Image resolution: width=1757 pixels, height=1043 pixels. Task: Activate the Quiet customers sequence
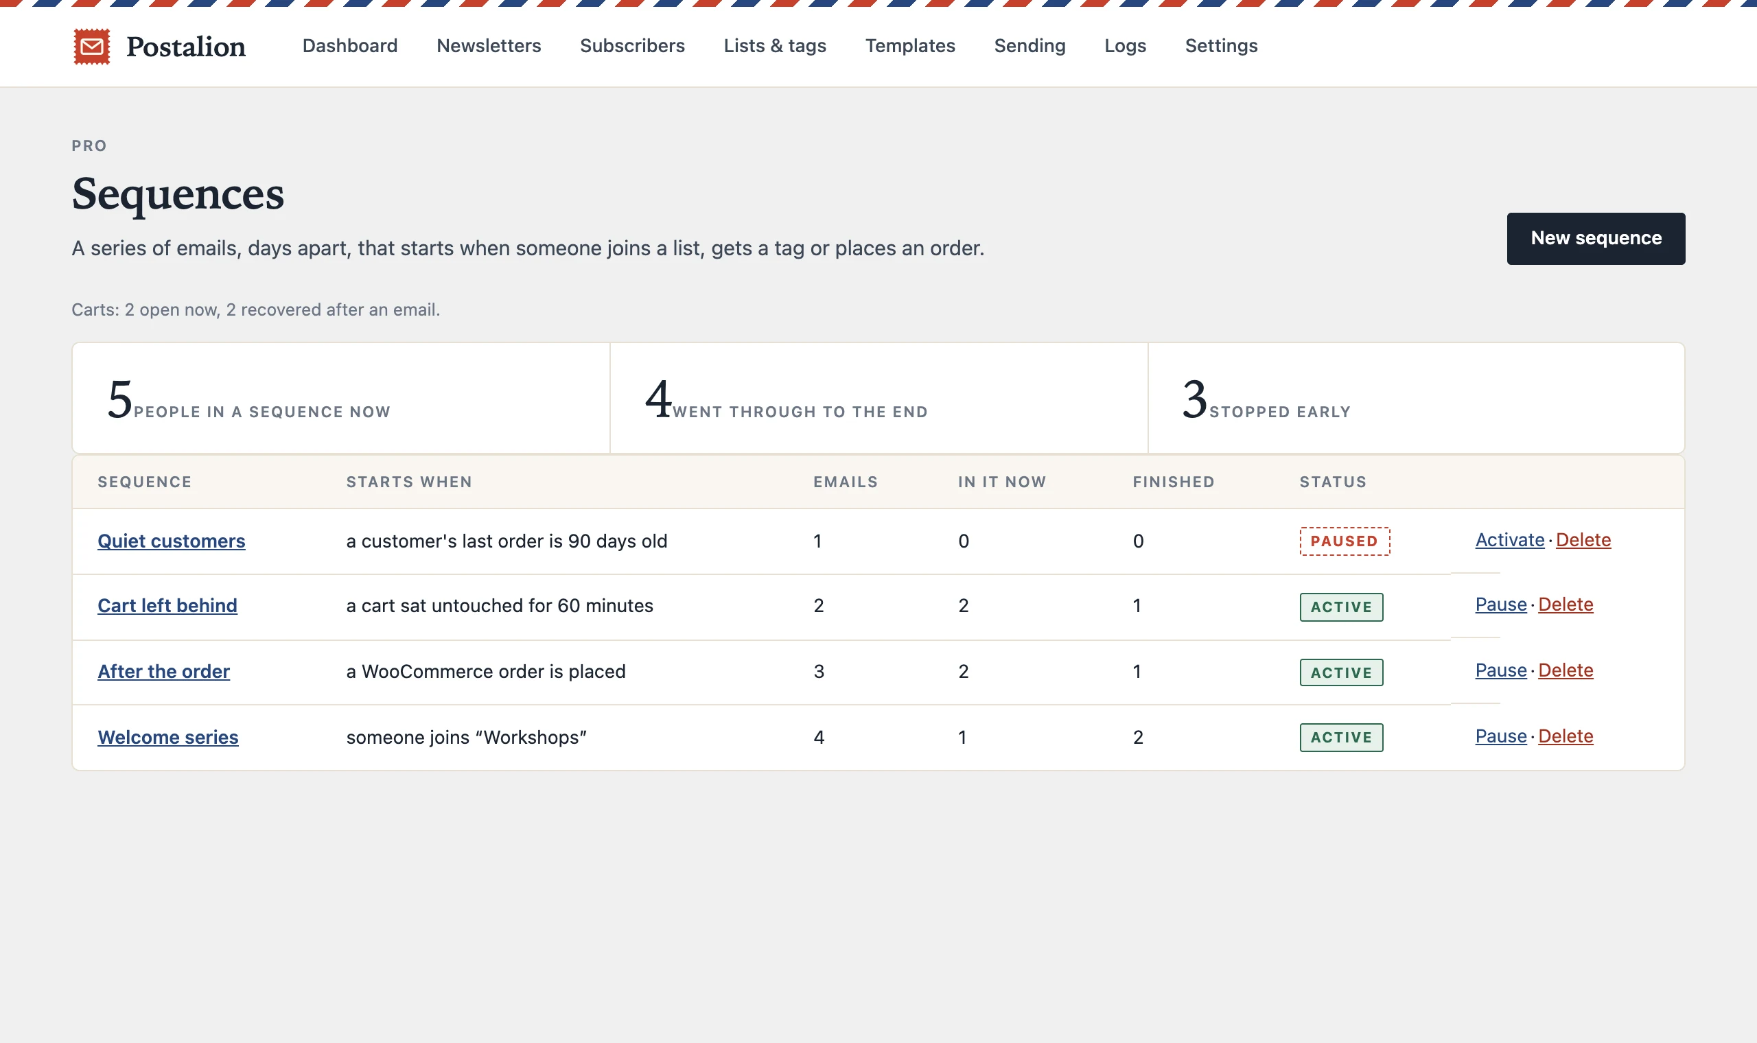tap(1509, 540)
